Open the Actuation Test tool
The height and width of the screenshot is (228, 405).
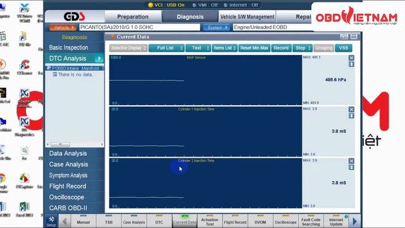point(209,221)
